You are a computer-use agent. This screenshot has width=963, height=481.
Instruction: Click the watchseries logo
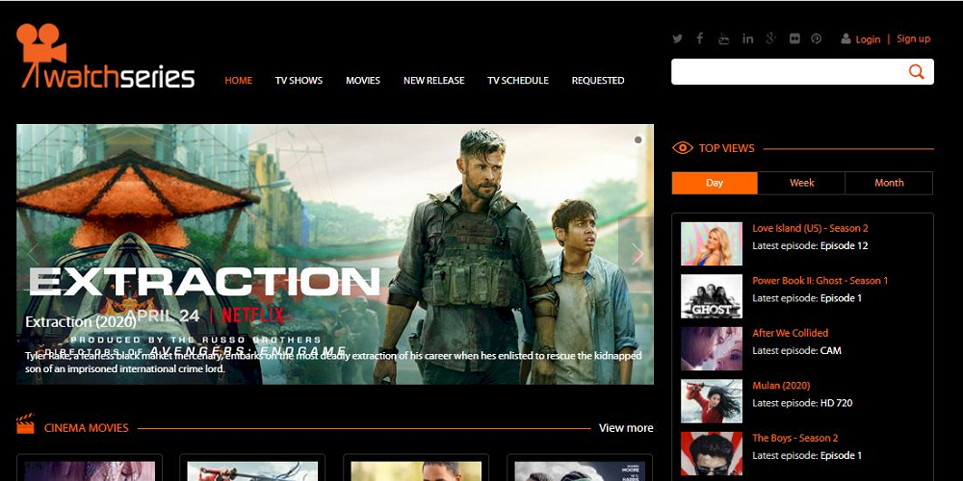(x=105, y=56)
